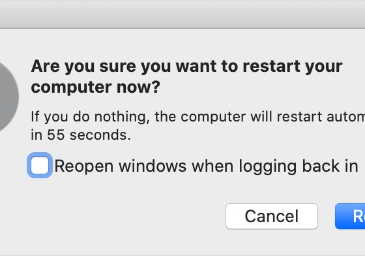The image size is (365, 256).
Task: Click the 'computer now?' heading line
Action: click(x=96, y=88)
